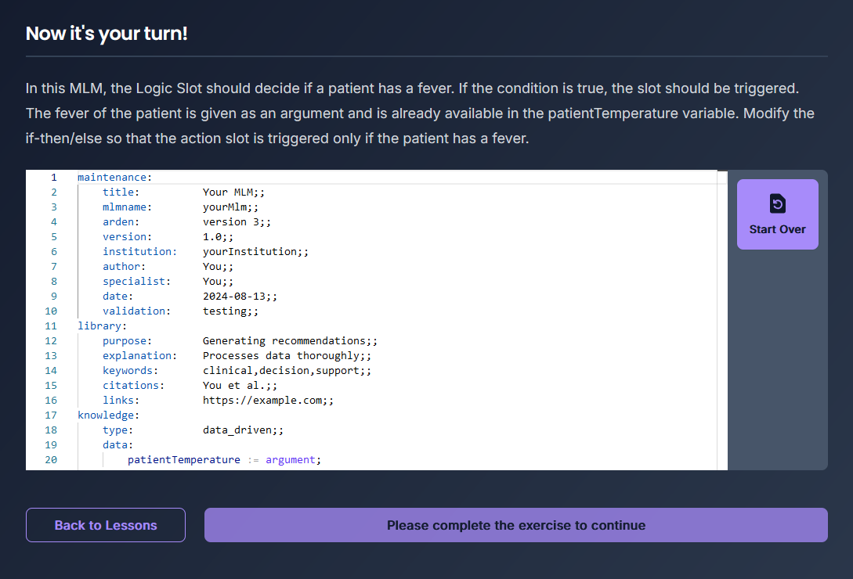Click the Back to Lessons button

(106, 525)
